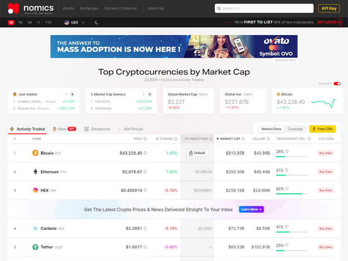This screenshot has width=348, height=261.
Task: Select the Not Priced tab
Action: coord(130,129)
